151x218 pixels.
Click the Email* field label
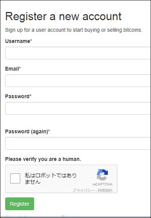(x=13, y=69)
